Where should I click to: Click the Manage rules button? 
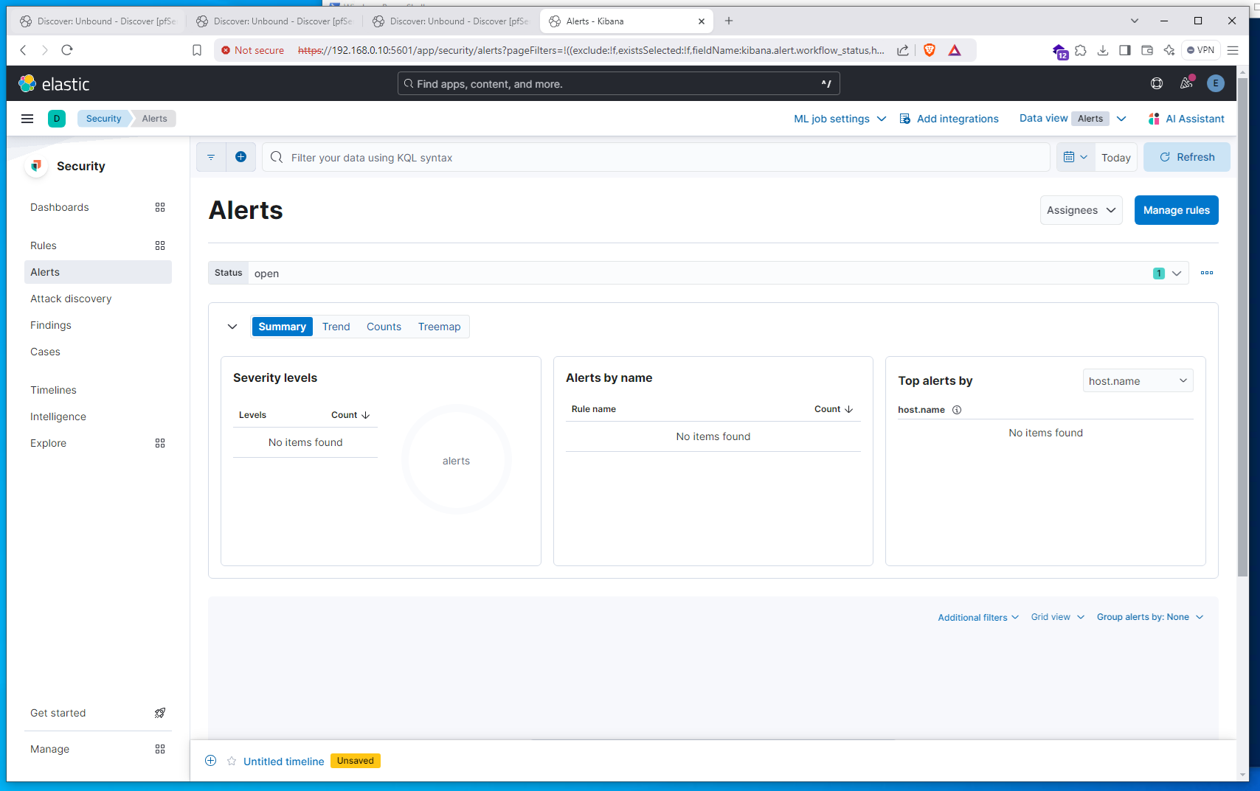coord(1177,210)
